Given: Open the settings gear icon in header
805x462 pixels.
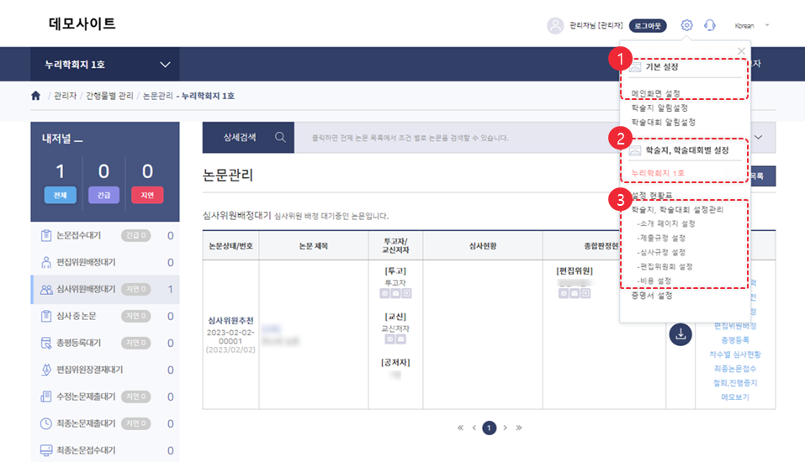Looking at the screenshot, I should (x=687, y=25).
